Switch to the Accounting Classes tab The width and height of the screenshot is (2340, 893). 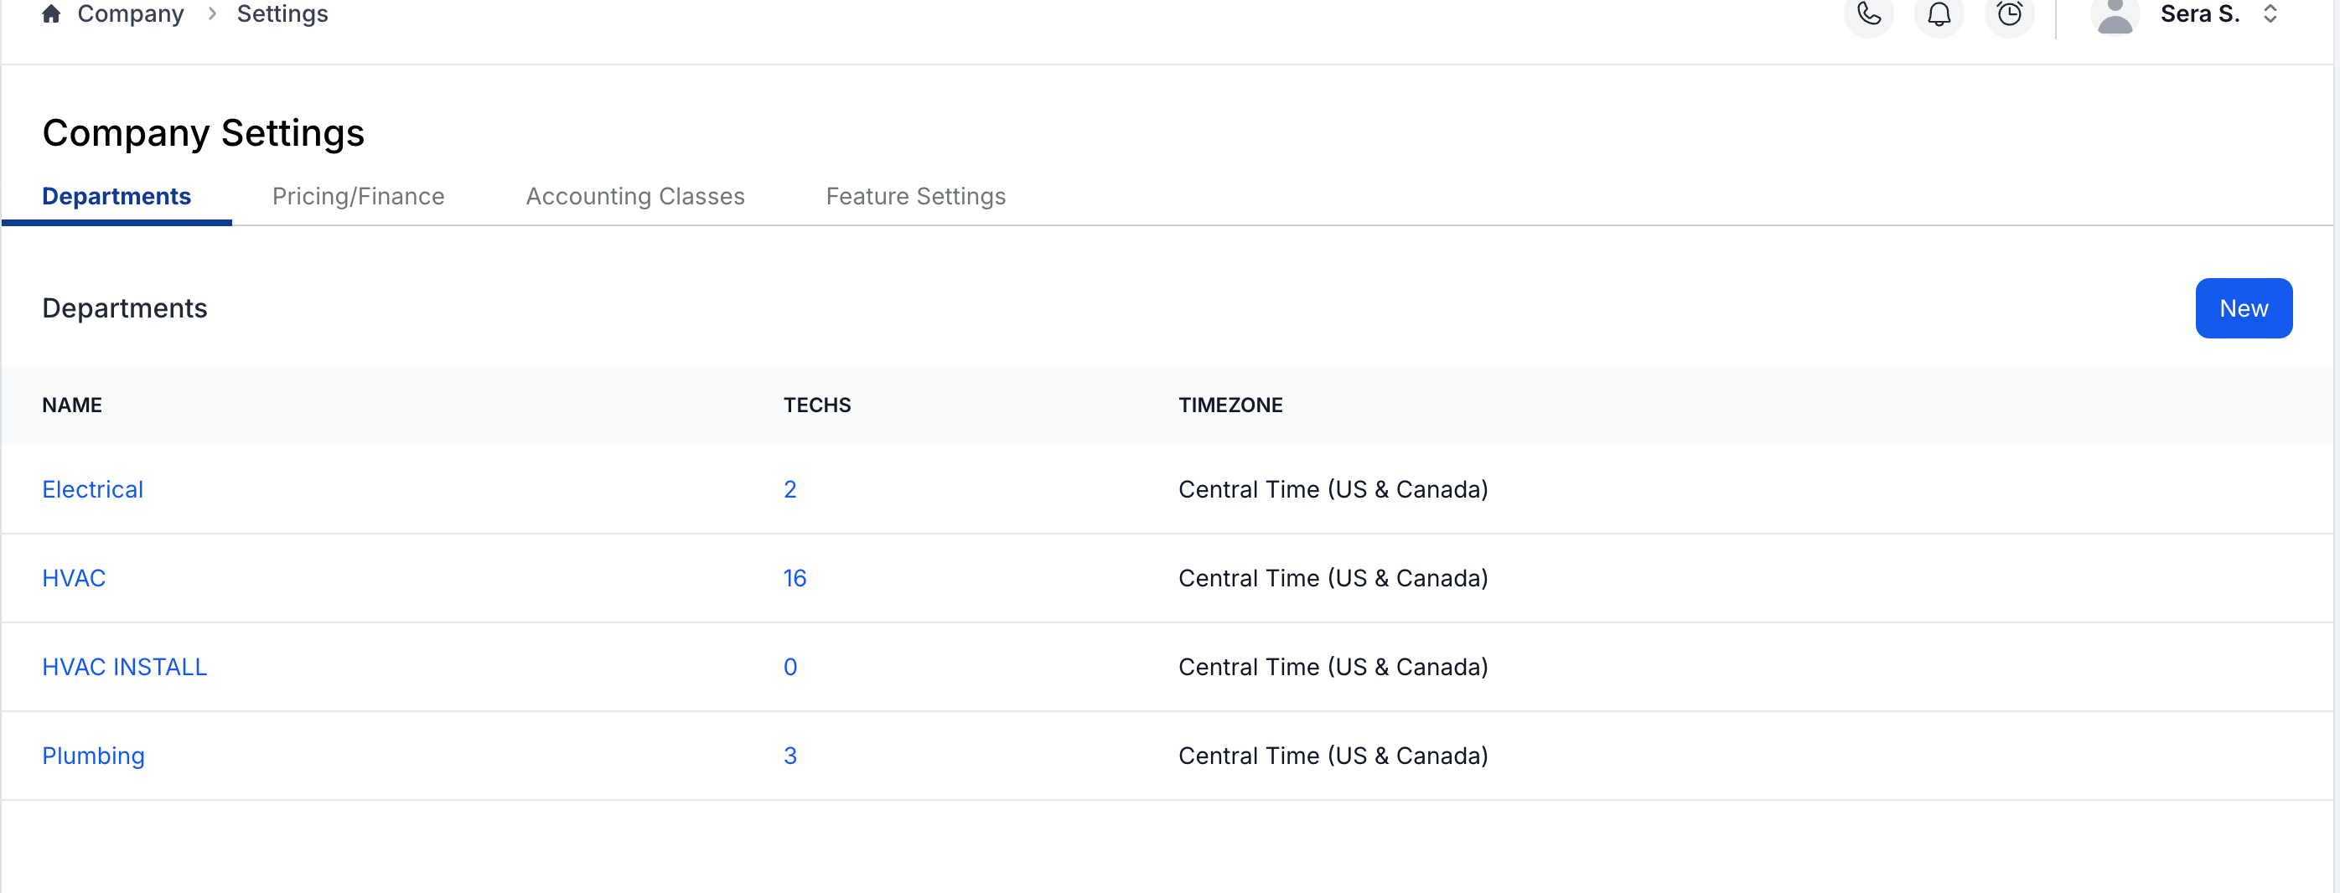635,196
